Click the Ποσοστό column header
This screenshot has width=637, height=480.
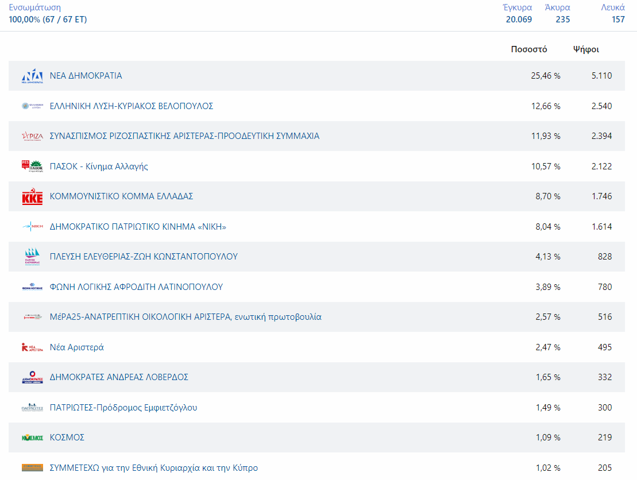pos(529,49)
